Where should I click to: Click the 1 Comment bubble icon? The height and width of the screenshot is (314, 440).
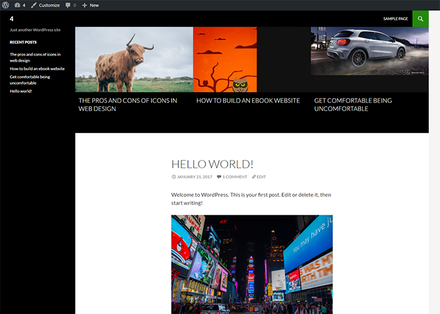pos(219,177)
